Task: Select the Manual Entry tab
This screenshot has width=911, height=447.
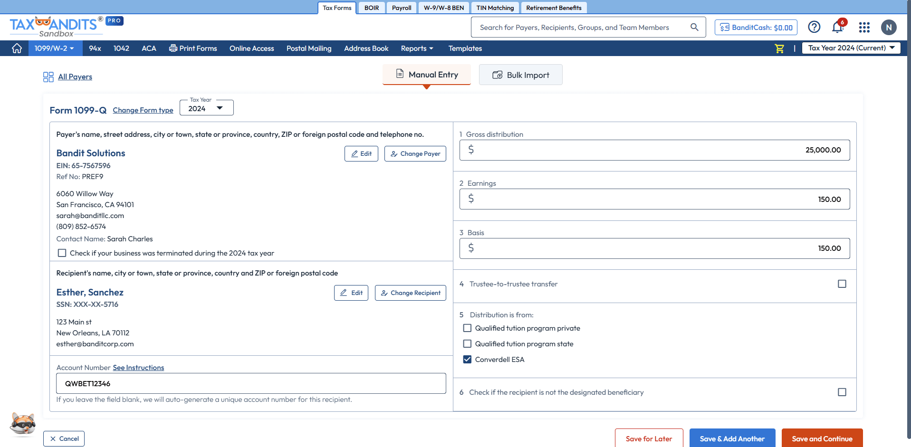Action: tap(427, 75)
